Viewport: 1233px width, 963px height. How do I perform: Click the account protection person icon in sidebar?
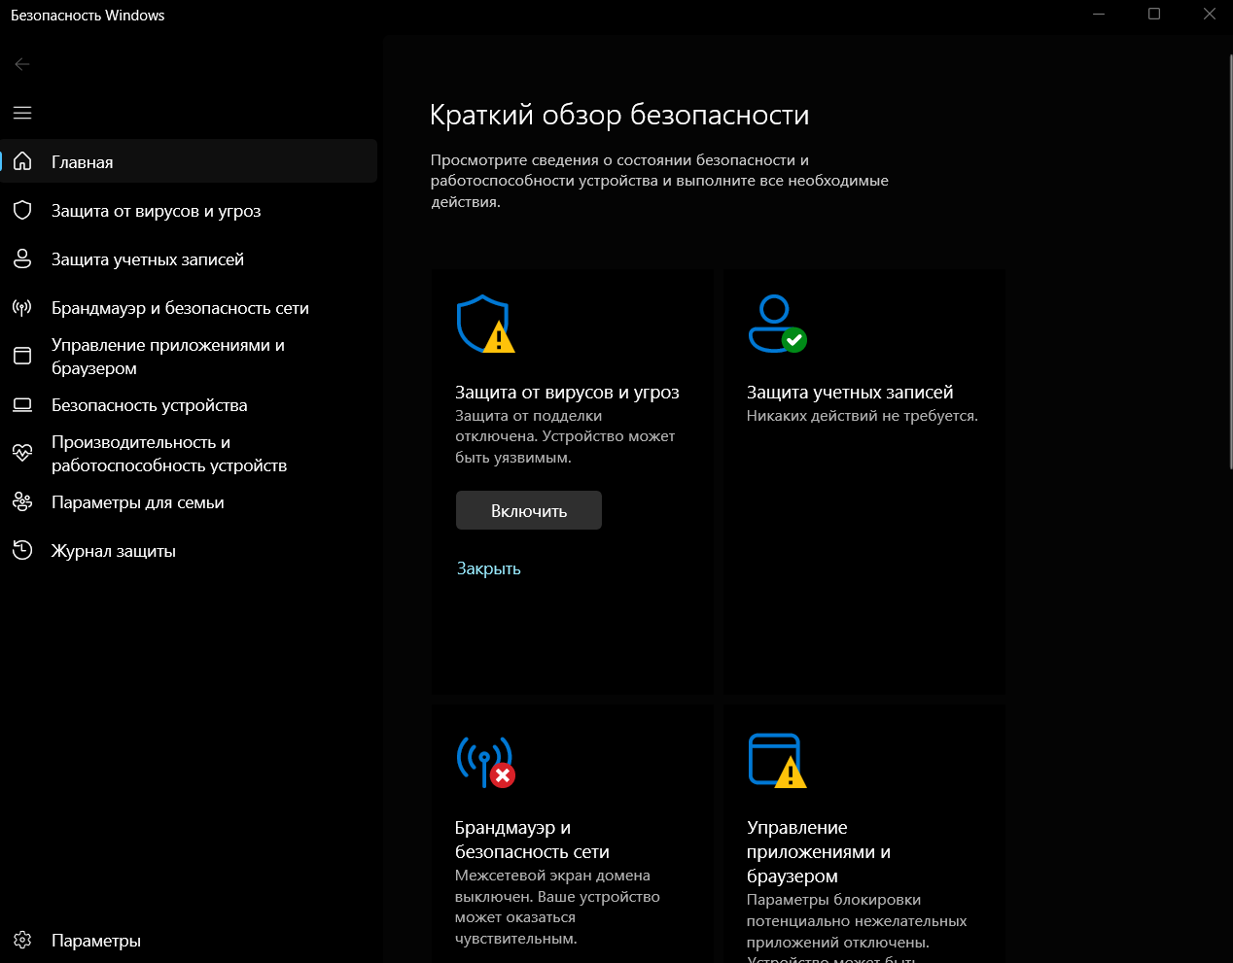(21, 258)
